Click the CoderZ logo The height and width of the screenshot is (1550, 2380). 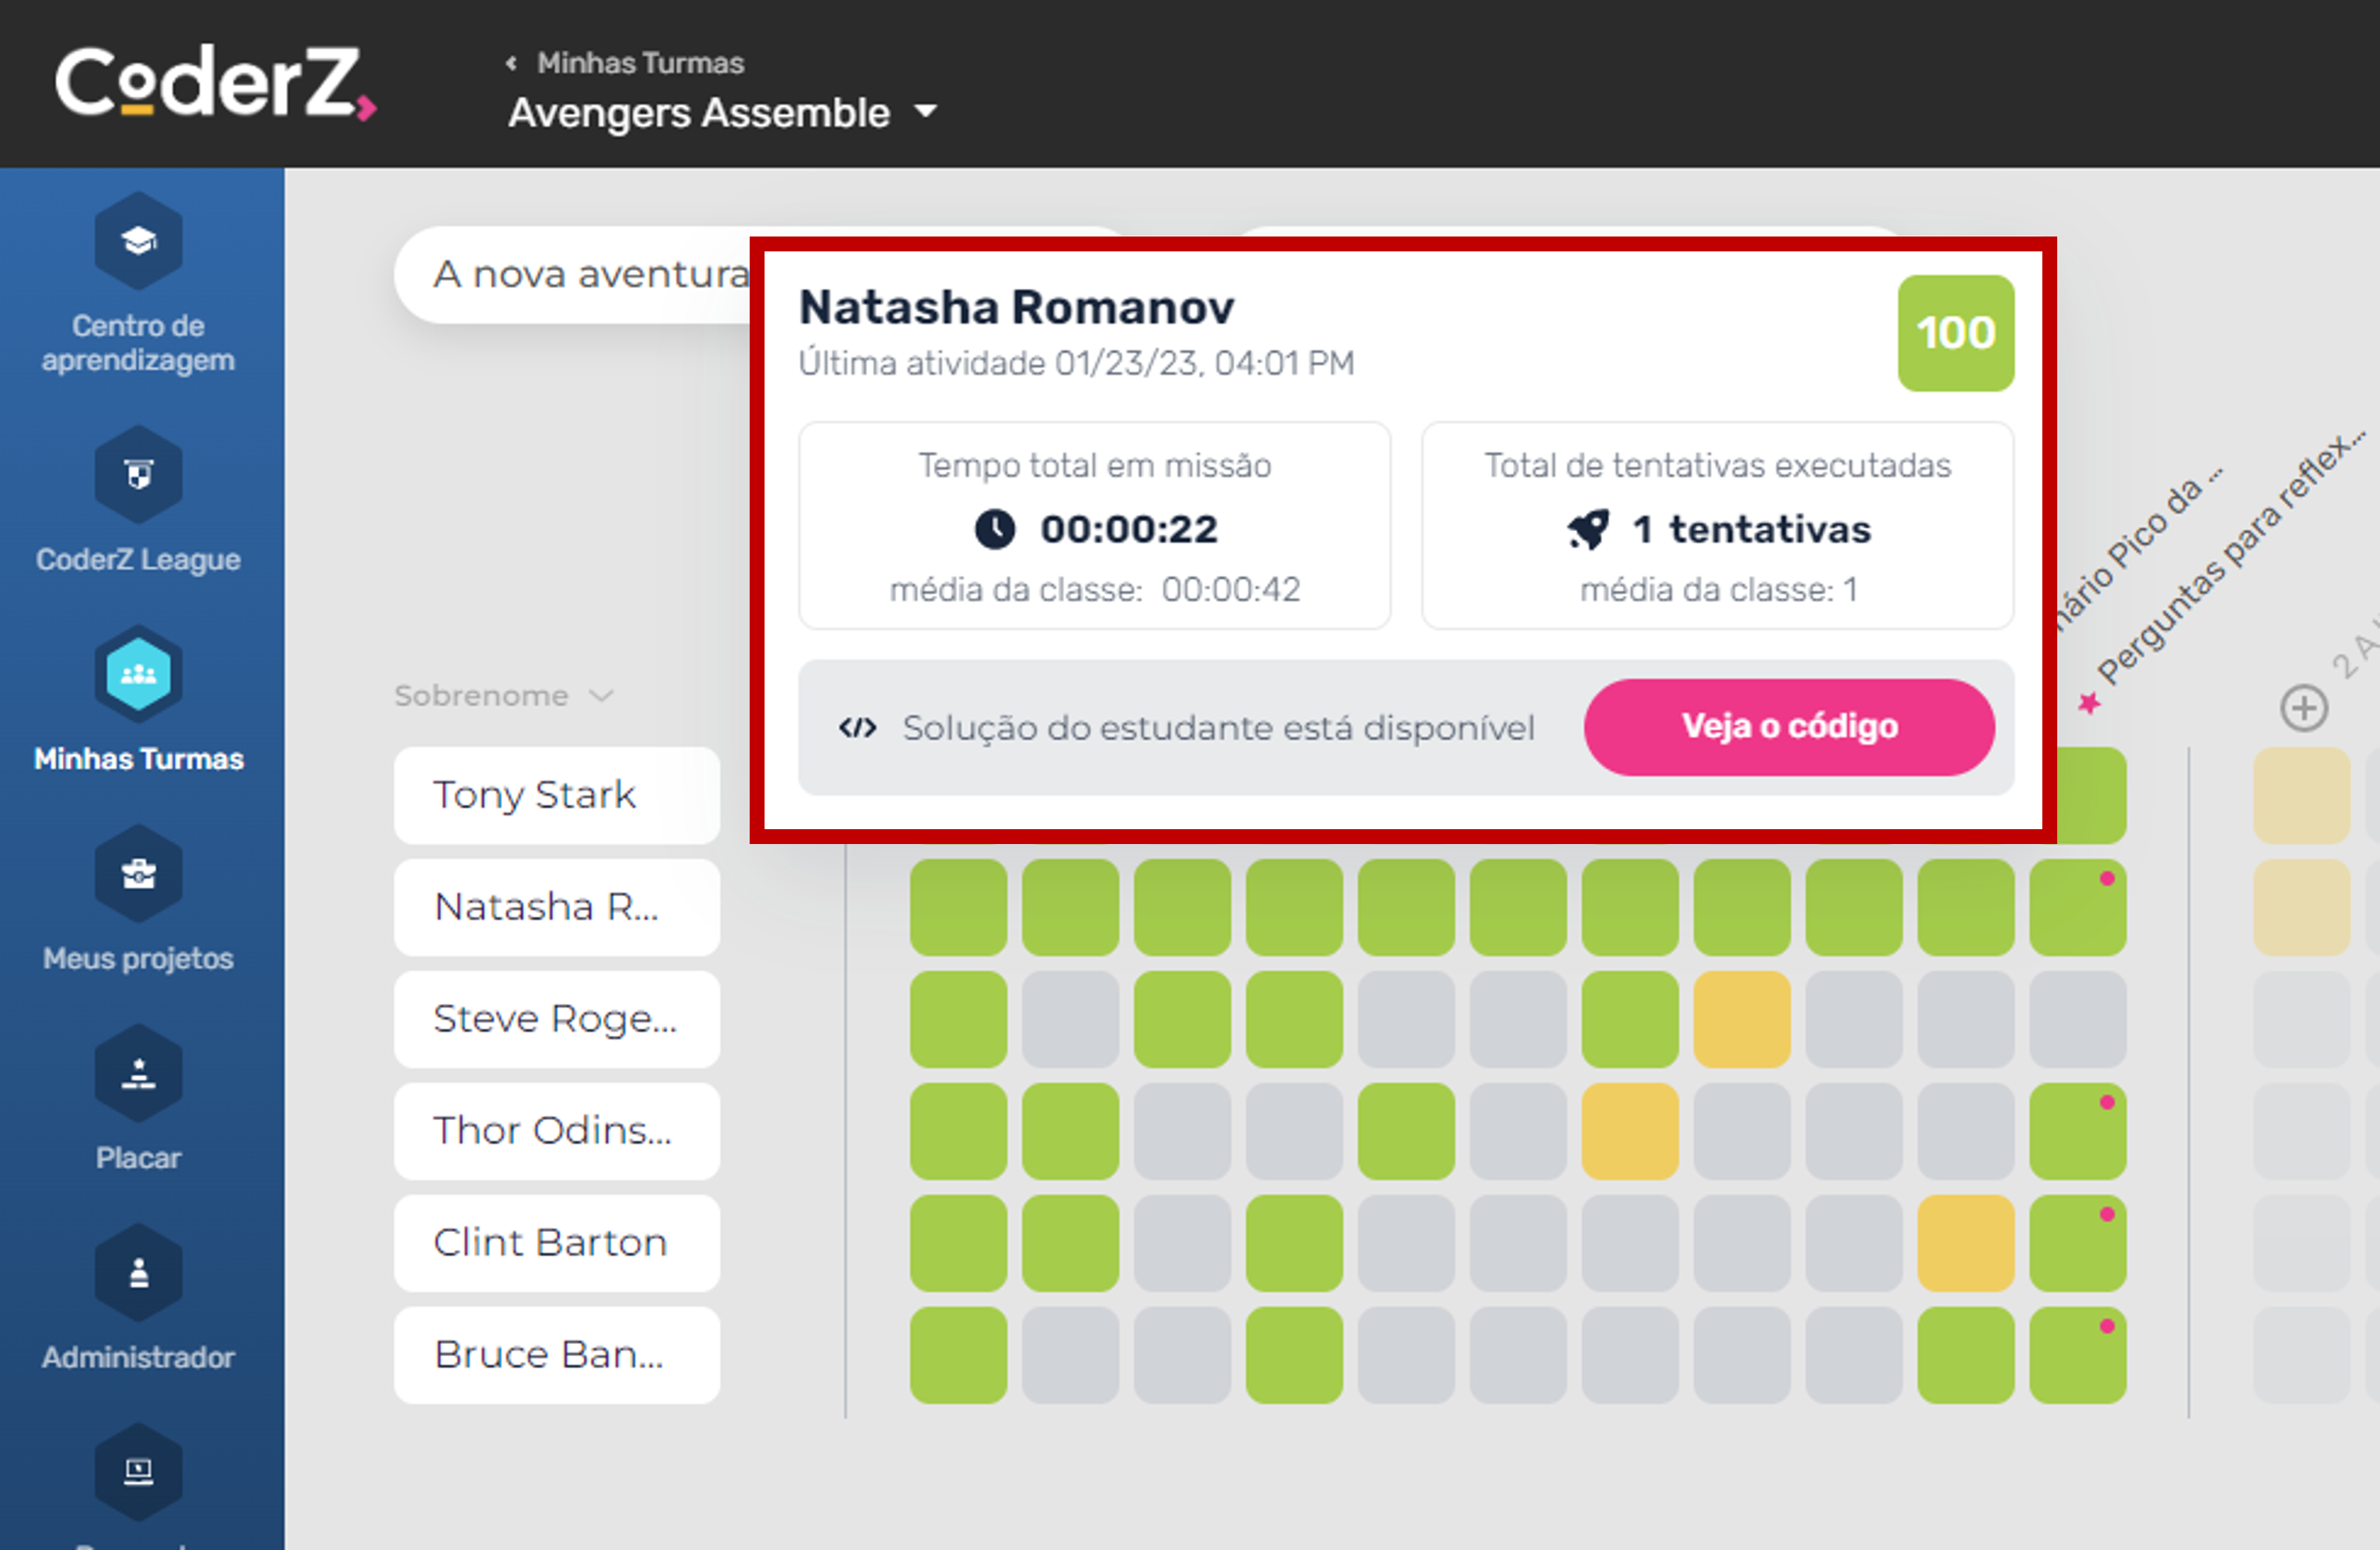pyautogui.click(x=215, y=82)
